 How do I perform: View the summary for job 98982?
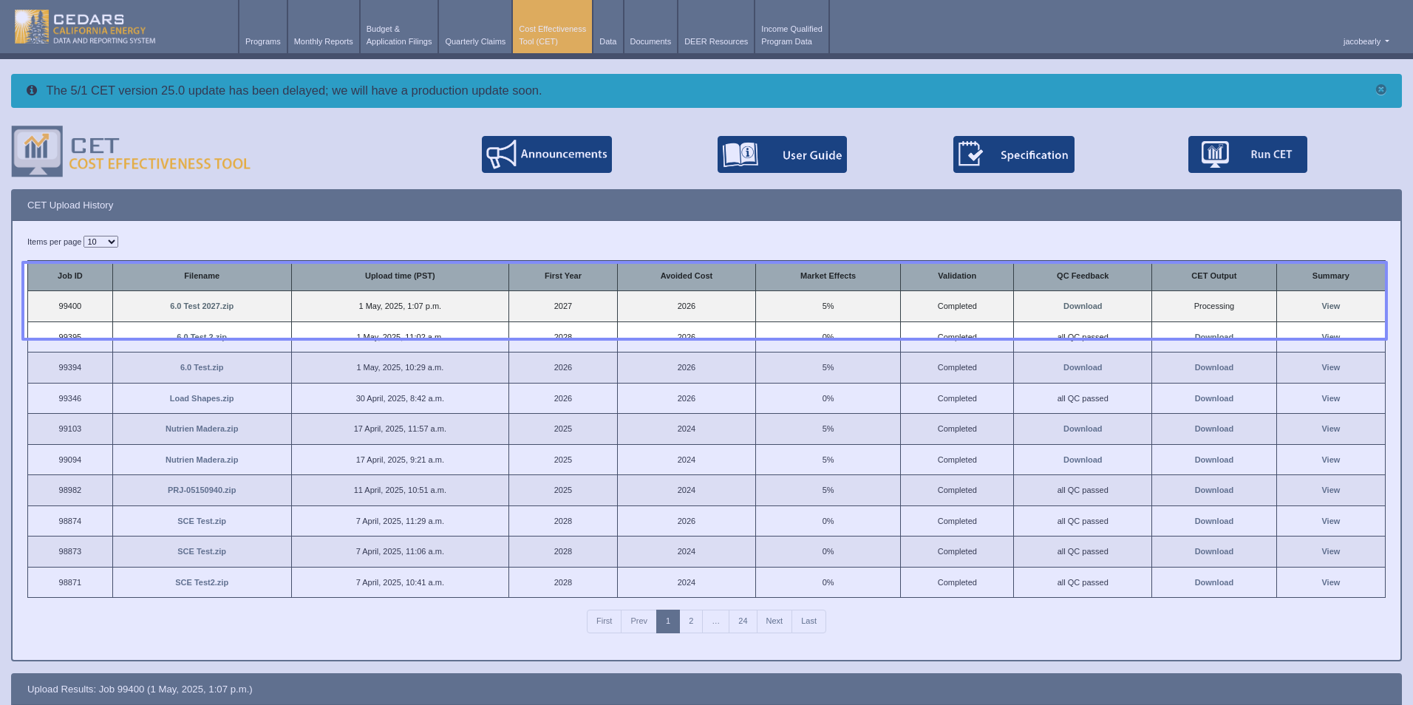[1330, 490]
